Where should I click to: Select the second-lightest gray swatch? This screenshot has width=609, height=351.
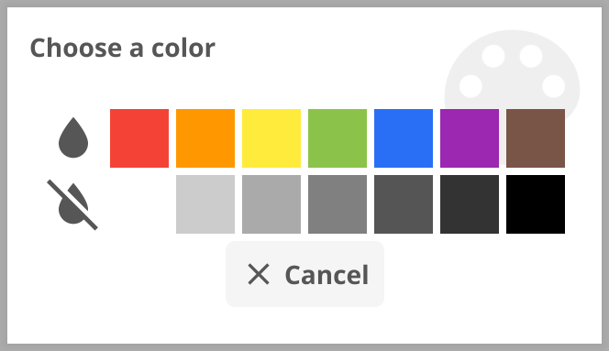tap(271, 204)
